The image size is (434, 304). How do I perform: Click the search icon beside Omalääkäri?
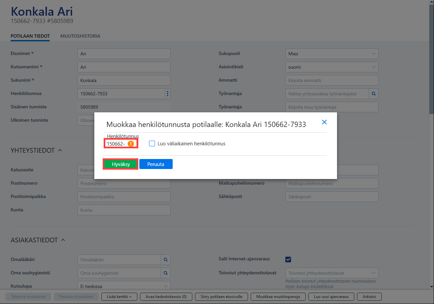coord(166,260)
